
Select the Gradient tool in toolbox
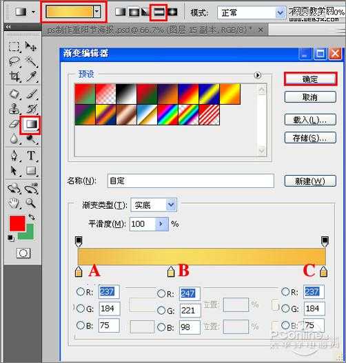[x=31, y=125]
